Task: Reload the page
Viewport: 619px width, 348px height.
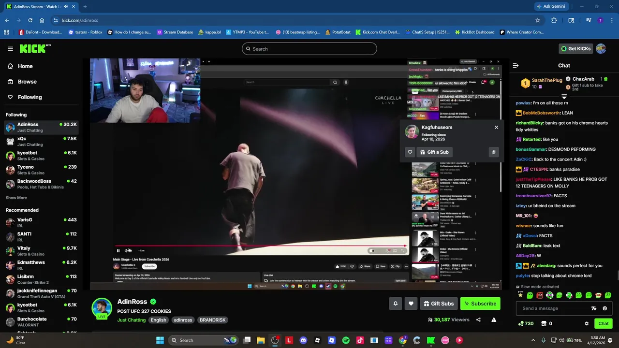Action: [30, 20]
